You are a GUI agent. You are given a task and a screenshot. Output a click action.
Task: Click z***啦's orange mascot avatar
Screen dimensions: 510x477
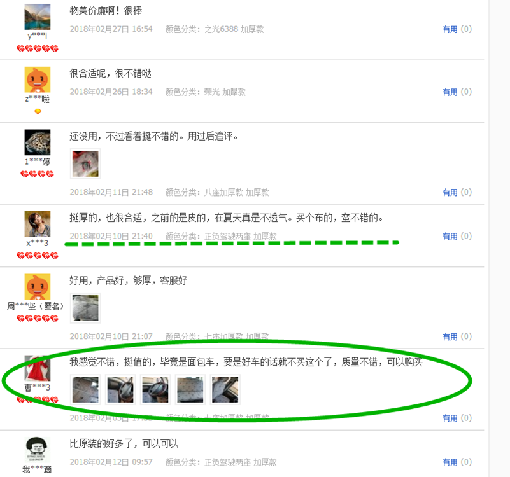pyautogui.click(x=38, y=79)
